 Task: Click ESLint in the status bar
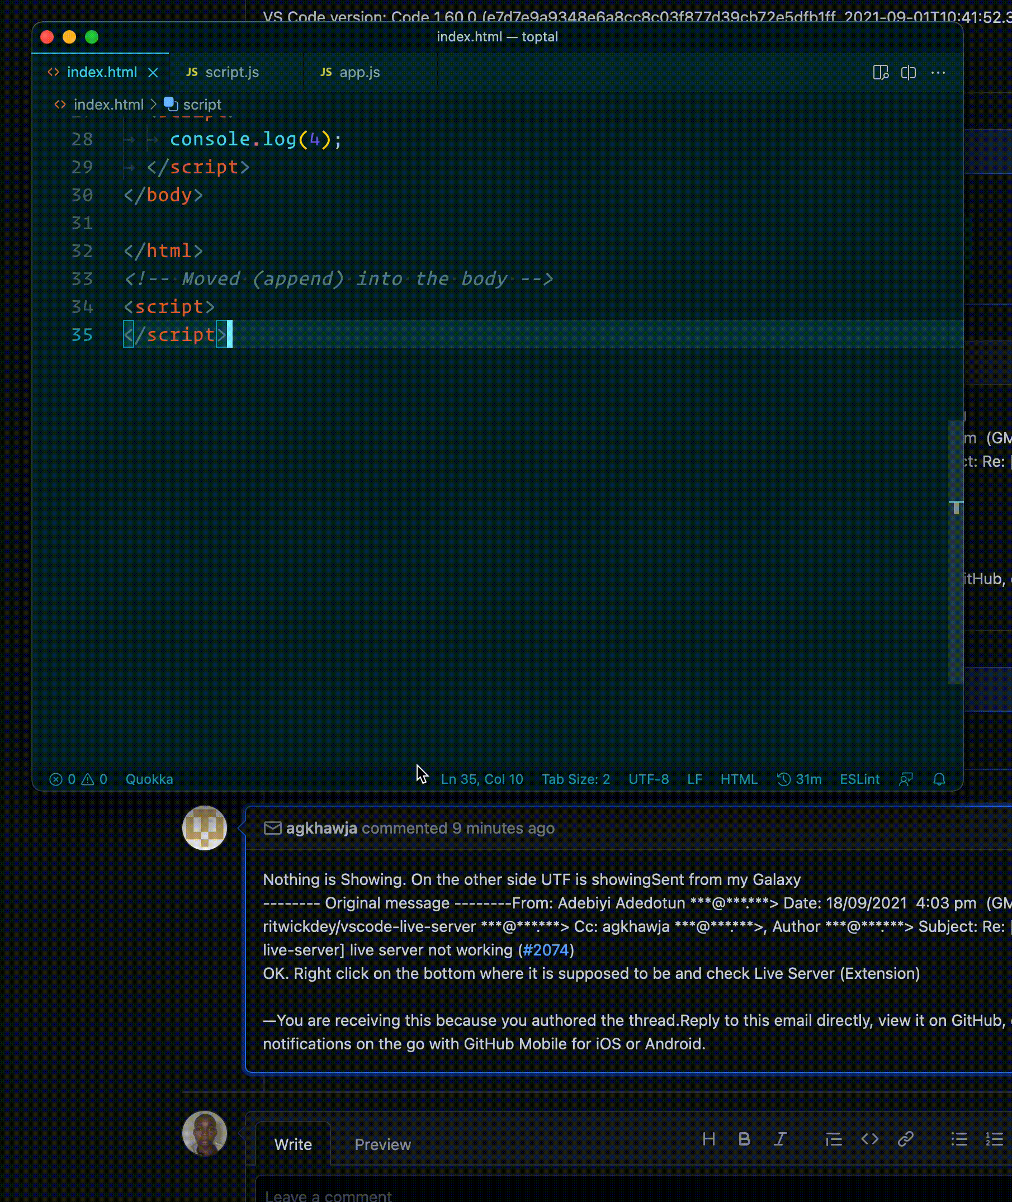(859, 779)
